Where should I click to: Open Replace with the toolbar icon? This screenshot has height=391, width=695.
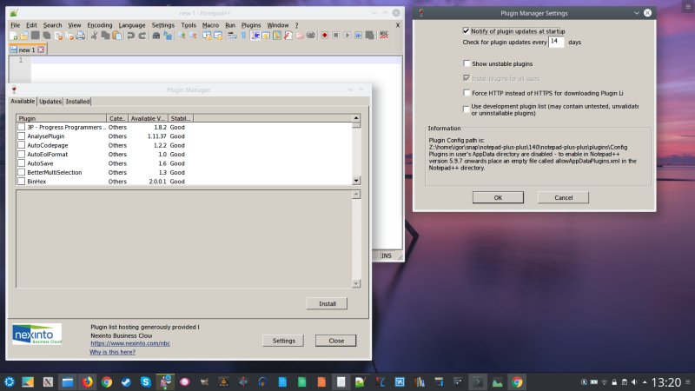[x=168, y=36]
